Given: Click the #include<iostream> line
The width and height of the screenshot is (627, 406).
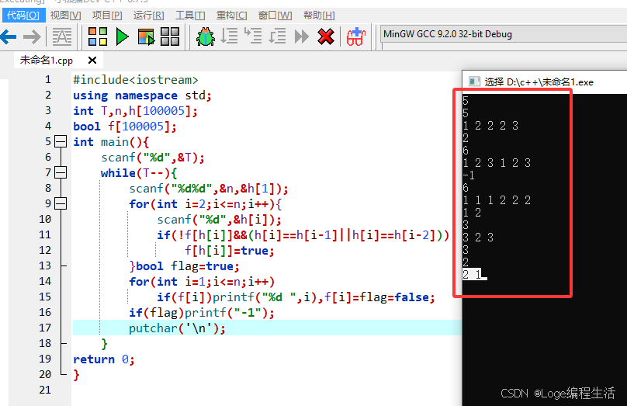Looking at the screenshot, I should [135, 80].
